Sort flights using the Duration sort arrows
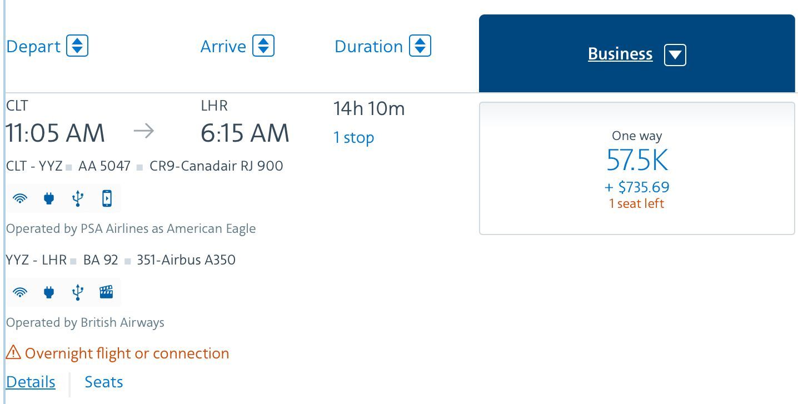This screenshot has width=798, height=404. [x=420, y=46]
